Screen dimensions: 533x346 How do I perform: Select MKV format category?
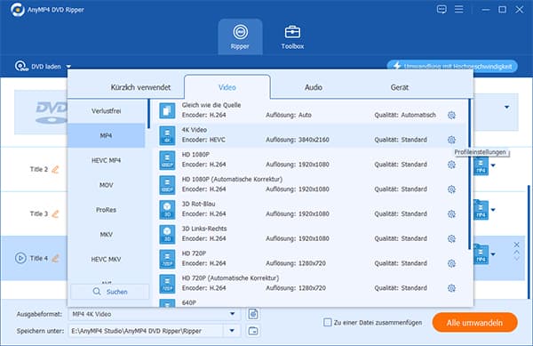[x=106, y=235]
